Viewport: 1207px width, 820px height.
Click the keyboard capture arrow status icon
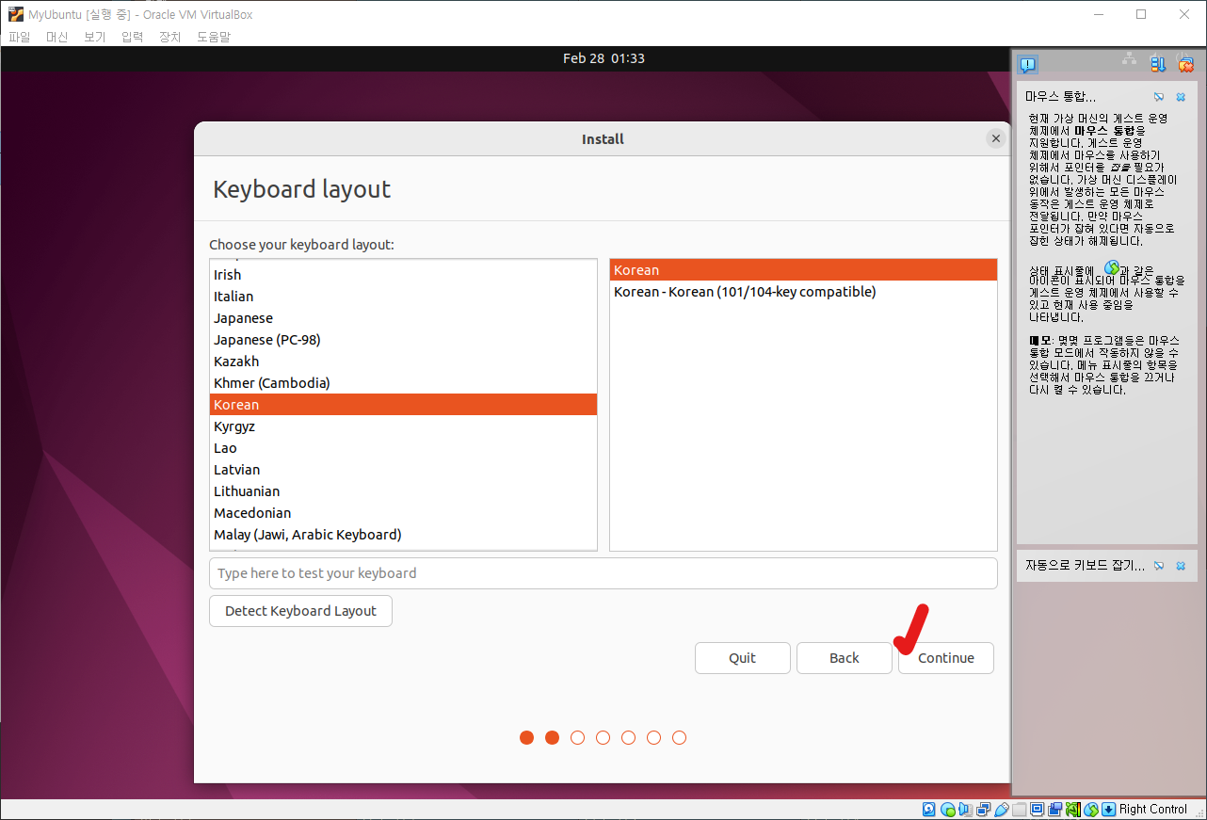point(1108,810)
